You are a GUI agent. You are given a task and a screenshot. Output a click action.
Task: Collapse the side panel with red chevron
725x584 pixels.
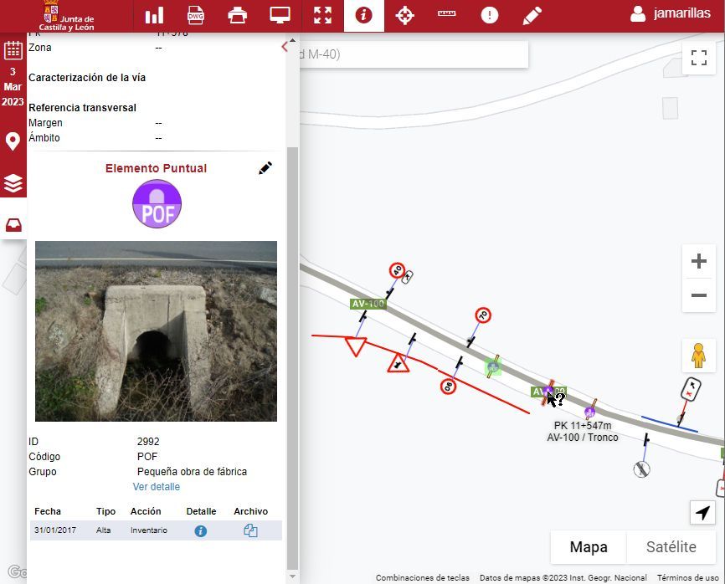tap(285, 48)
